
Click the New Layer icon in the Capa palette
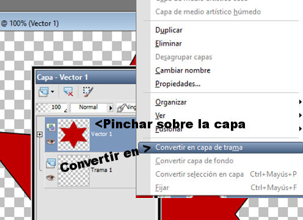43,92
